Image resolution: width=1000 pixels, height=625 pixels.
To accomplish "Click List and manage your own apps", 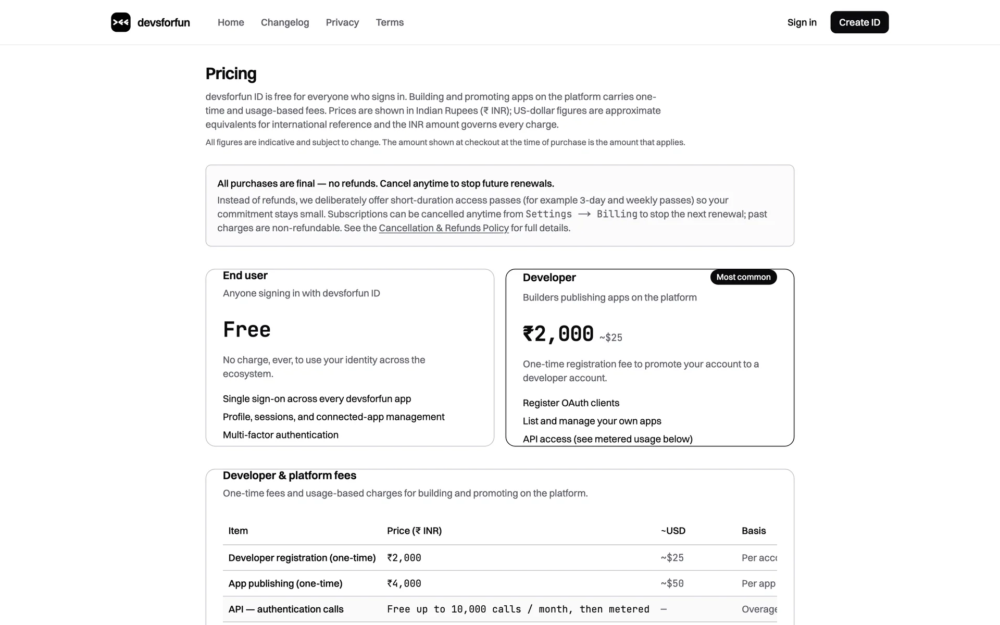I will (x=592, y=421).
